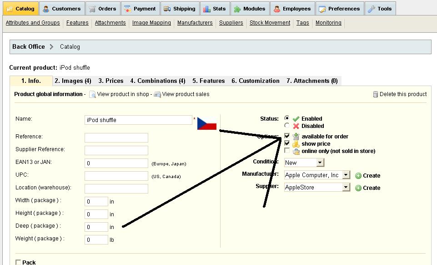The width and height of the screenshot is (437, 265).
Task: Click the Catalog breadcrumb link
Action: tap(70, 47)
